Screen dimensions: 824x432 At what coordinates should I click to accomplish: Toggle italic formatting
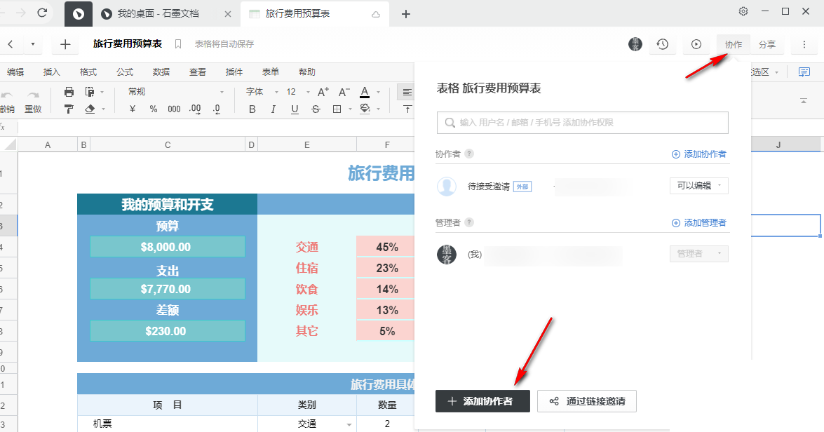pos(273,109)
